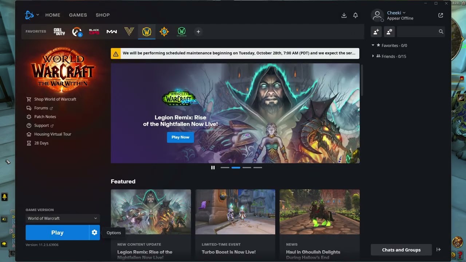Image resolution: width=466 pixels, height=262 pixels.
Task: Open Chats and Groups button
Action: [x=401, y=250]
